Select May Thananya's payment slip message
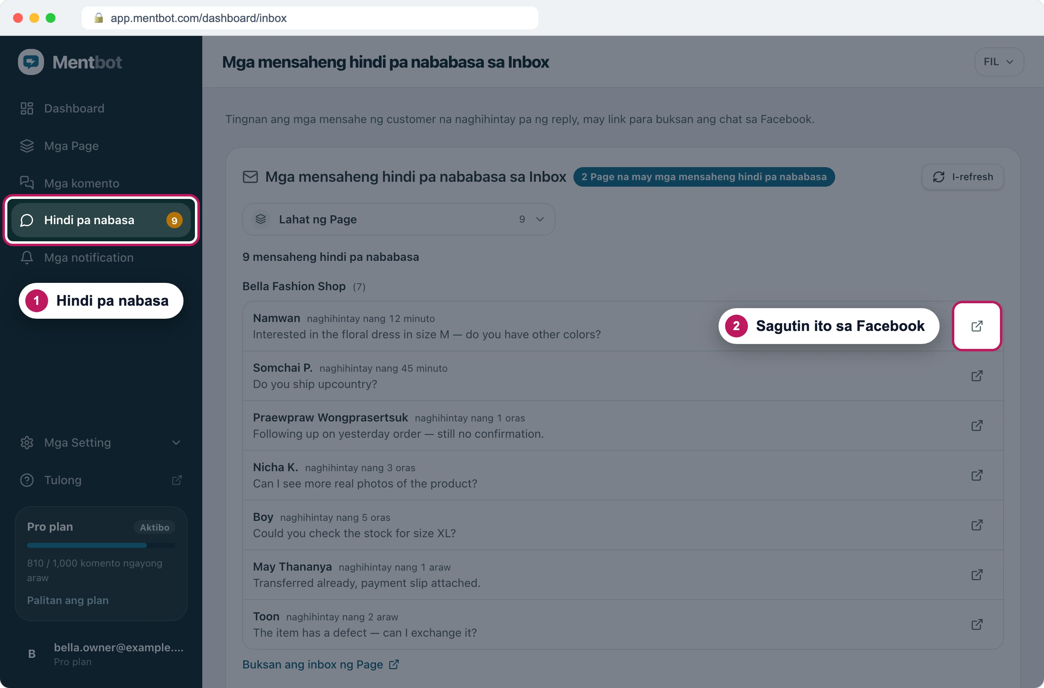Viewport: 1044px width, 688px height. [367, 583]
